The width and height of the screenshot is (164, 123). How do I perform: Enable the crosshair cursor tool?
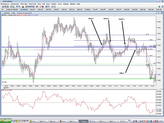11,7
